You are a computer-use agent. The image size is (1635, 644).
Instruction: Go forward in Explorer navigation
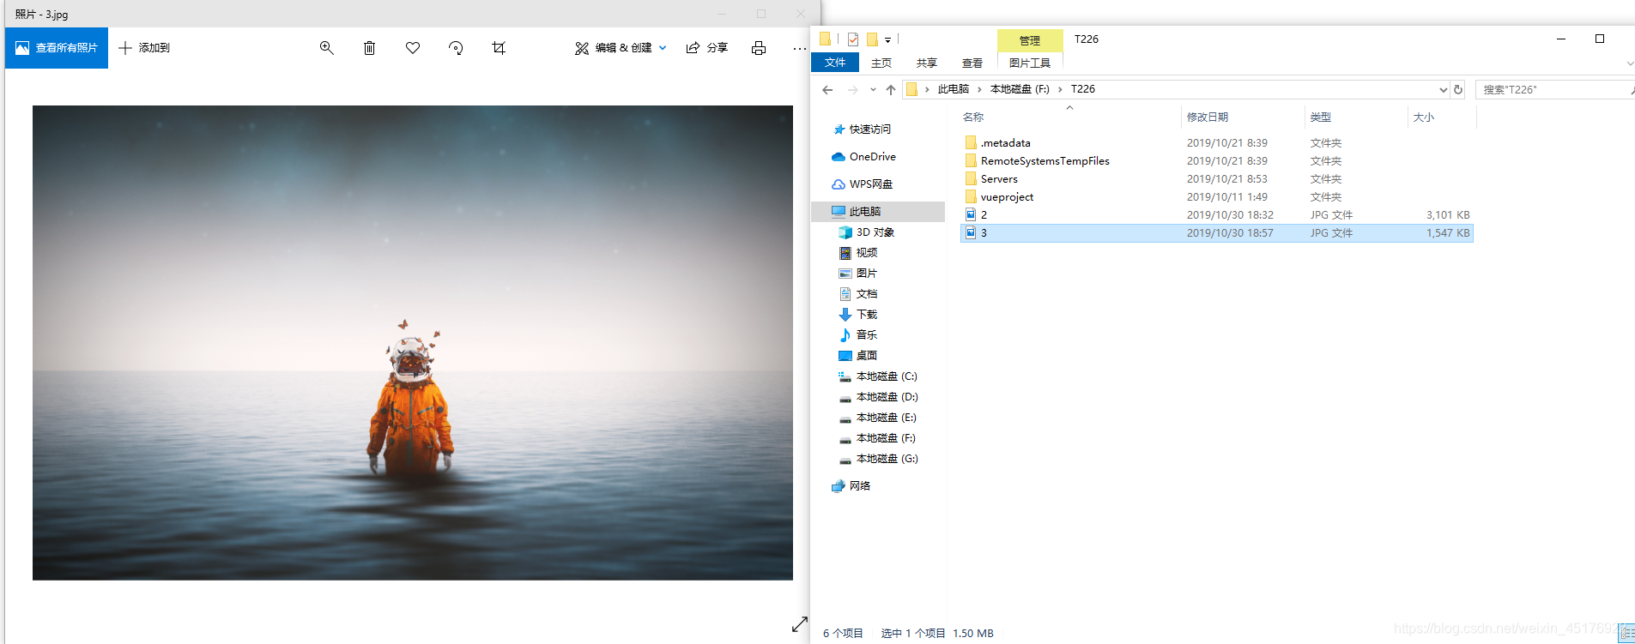(852, 89)
